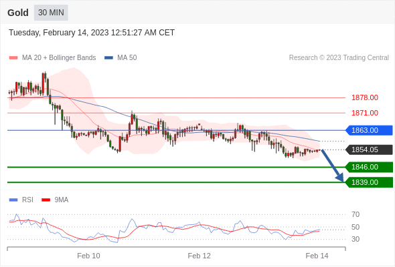Select the 1846.00 support price tag
This screenshot has height=267, width=395.
(x=369, y=167)
